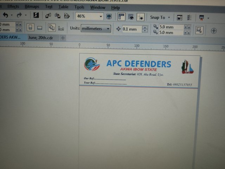Click the Quick customize plus icon
The image size is (225, 169).
pyautogui.click(x=214, y=31)
